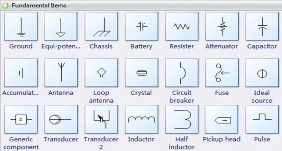The width and height of the screenshot is (282, 151).
Task: Click the 'Fuse' label text
Action: [222, 93]
